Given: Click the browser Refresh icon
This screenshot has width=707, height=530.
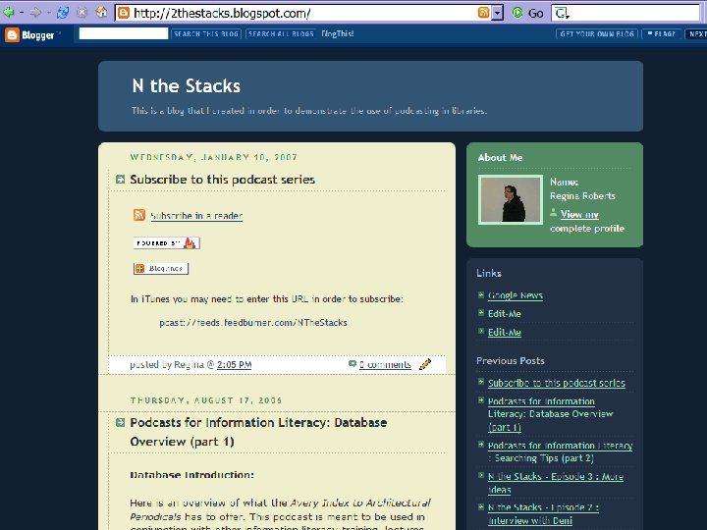Looking at the screenshot, I should coord(63,12).
